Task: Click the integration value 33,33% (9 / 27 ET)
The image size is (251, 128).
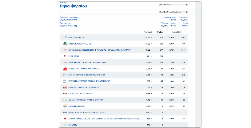Action: click(x=68, y=26)
